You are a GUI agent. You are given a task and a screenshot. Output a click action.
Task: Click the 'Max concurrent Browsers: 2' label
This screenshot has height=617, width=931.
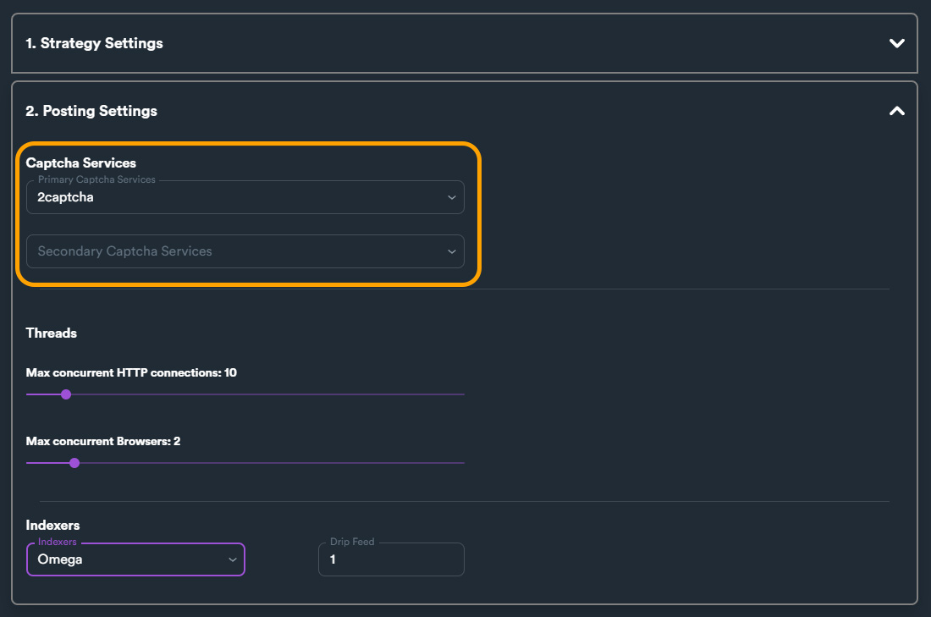(103, 441)
